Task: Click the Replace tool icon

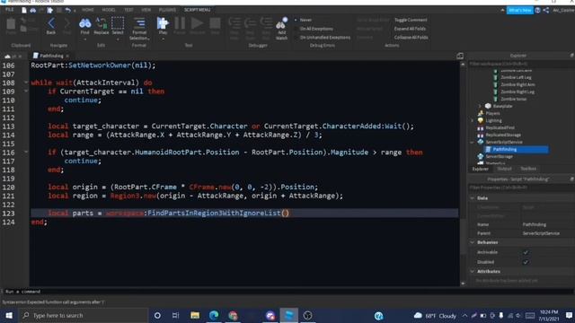Action: [x=102, y=23]
